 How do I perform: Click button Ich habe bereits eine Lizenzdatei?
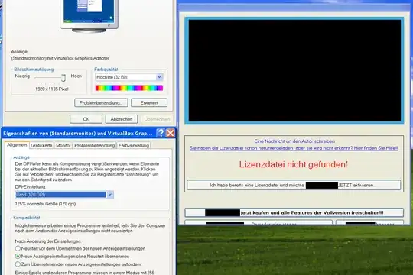coord(294,186)
